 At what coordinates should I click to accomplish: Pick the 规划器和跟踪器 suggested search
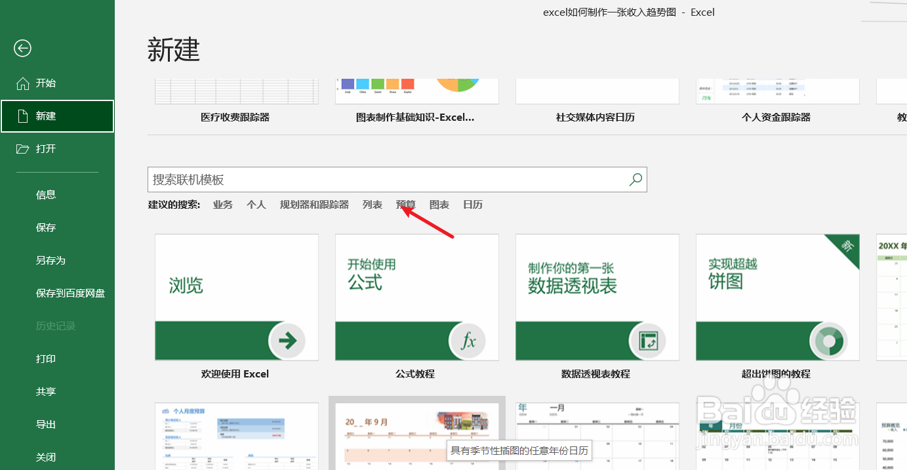[x=314, y=205]
